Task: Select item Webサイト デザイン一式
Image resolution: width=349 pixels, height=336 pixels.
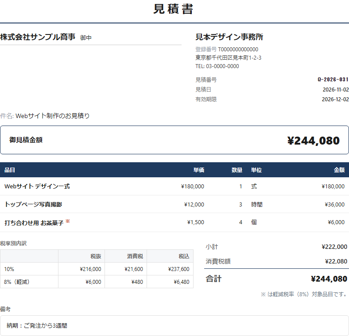Action: [x=37, y=186]
